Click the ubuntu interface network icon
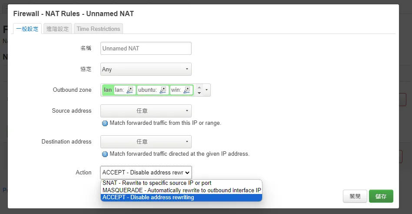 pos(163,90)
